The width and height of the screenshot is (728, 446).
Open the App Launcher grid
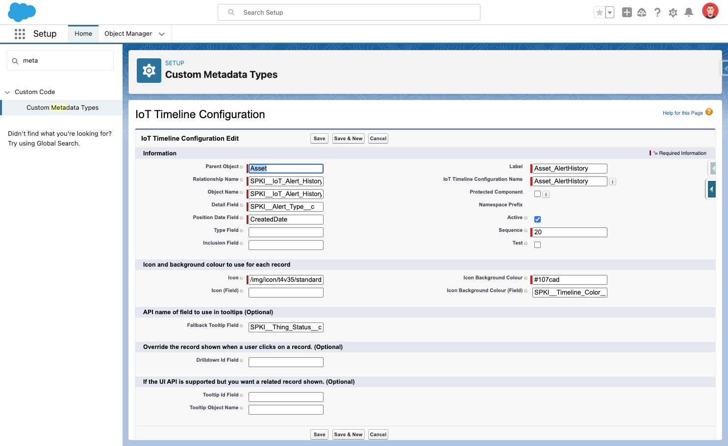[20, 34]
